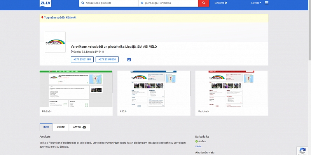
Task: Click the Garību 82 address link
Action: tap(89, 52)
